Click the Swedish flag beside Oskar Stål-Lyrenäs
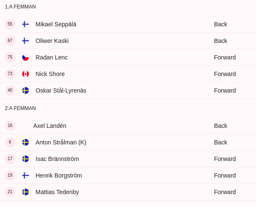 point(26,90)
